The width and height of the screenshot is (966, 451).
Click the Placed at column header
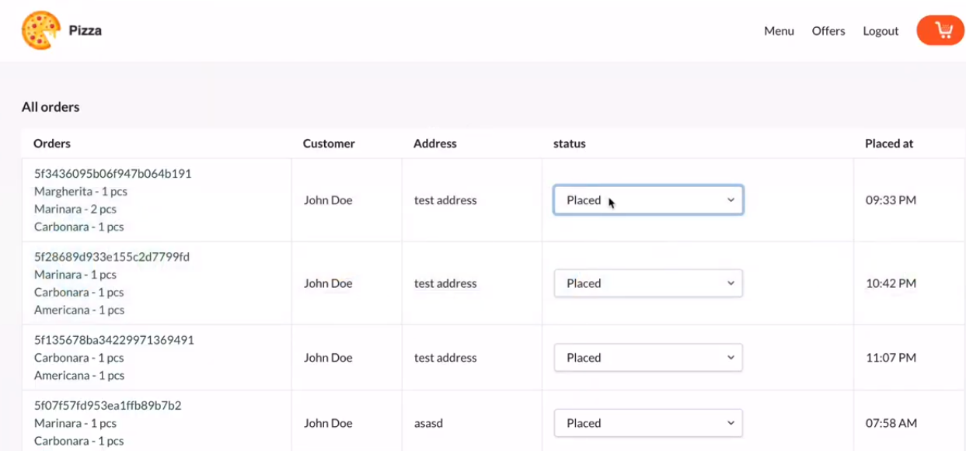pyautogui.click(x=889, y=144)
